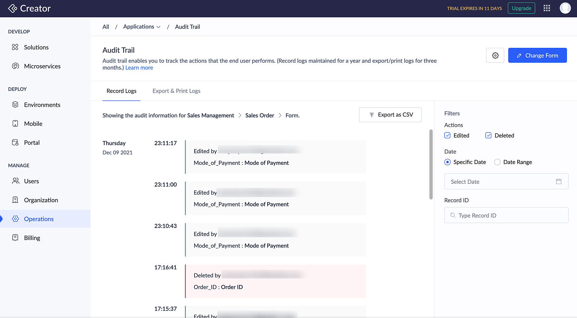Open the Select Date calendar picker
Viewport: 577px width, 318px height.
(559, 182)
